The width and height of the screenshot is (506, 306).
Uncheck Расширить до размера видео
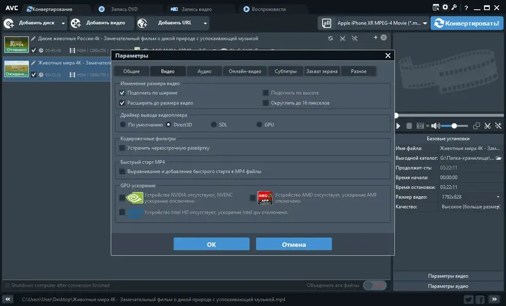pyautogui.click(x=122, y=103)
